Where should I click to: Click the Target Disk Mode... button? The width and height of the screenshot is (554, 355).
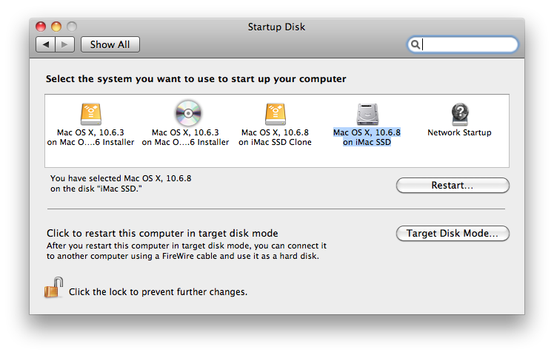point(453,233)
